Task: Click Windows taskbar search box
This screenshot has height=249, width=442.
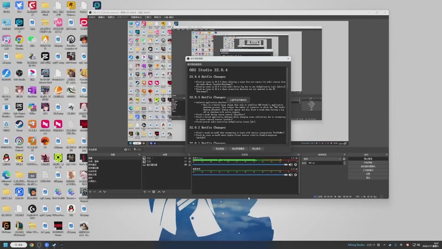Action: [19, 245]
